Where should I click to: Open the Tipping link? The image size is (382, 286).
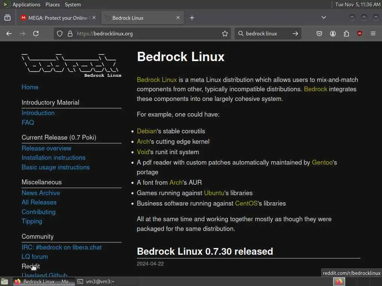32,221
